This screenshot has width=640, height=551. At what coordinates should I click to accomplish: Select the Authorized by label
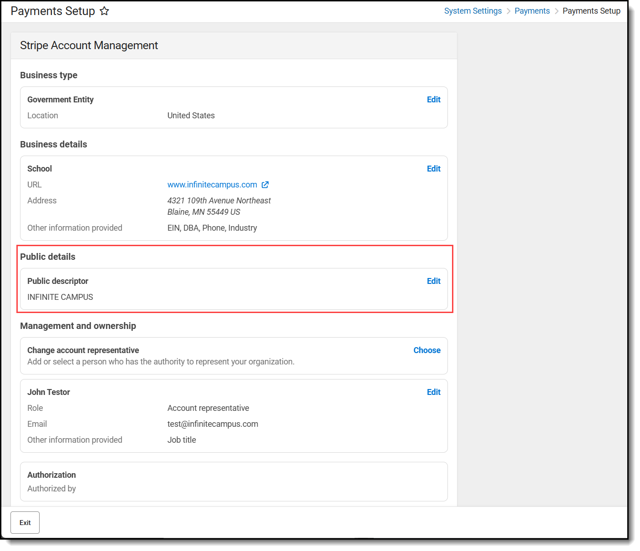(x=51, y=489)
